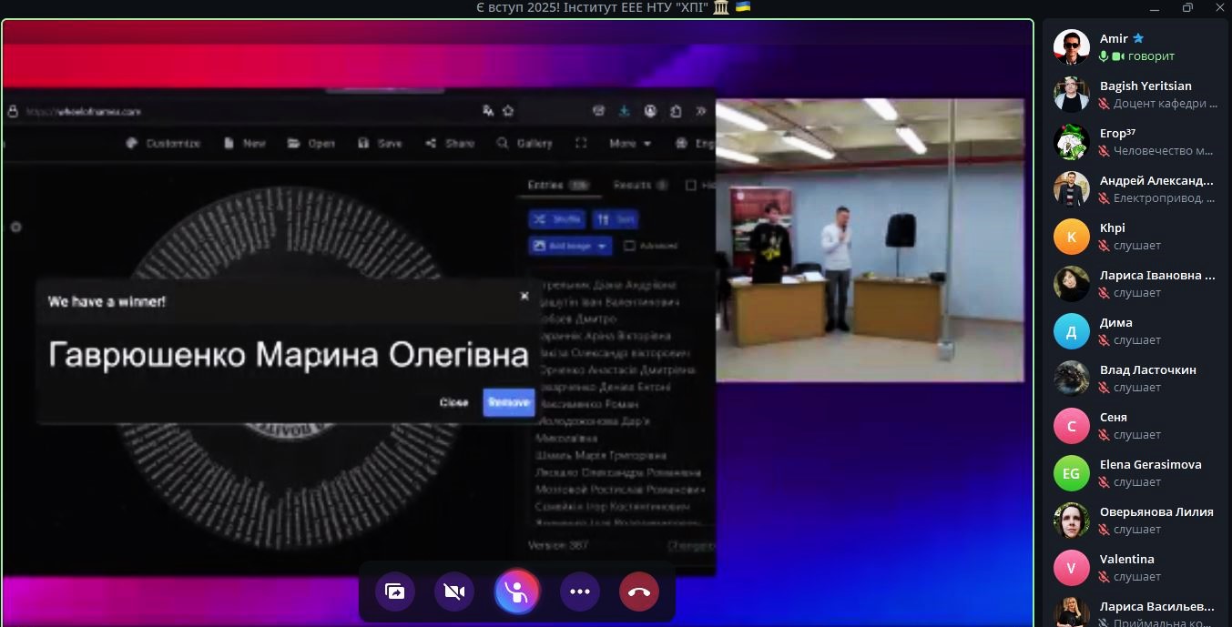Select the pink V avatar of Valentina
This screenshot has height=627, width=1232.
coord(1072,568)
